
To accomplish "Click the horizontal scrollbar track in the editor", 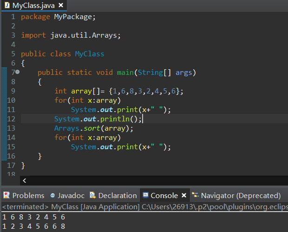I will click(159, 181).
